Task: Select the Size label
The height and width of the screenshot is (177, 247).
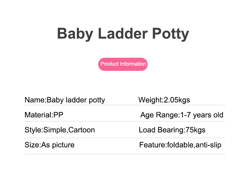Action: click(32, 145)
